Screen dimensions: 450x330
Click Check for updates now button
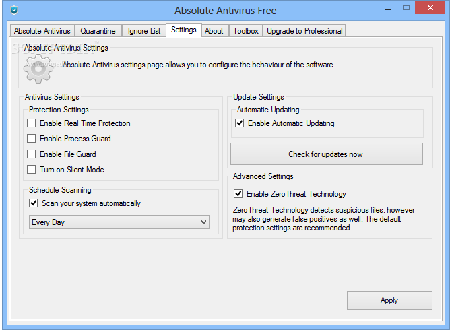[x=327, y=154]
